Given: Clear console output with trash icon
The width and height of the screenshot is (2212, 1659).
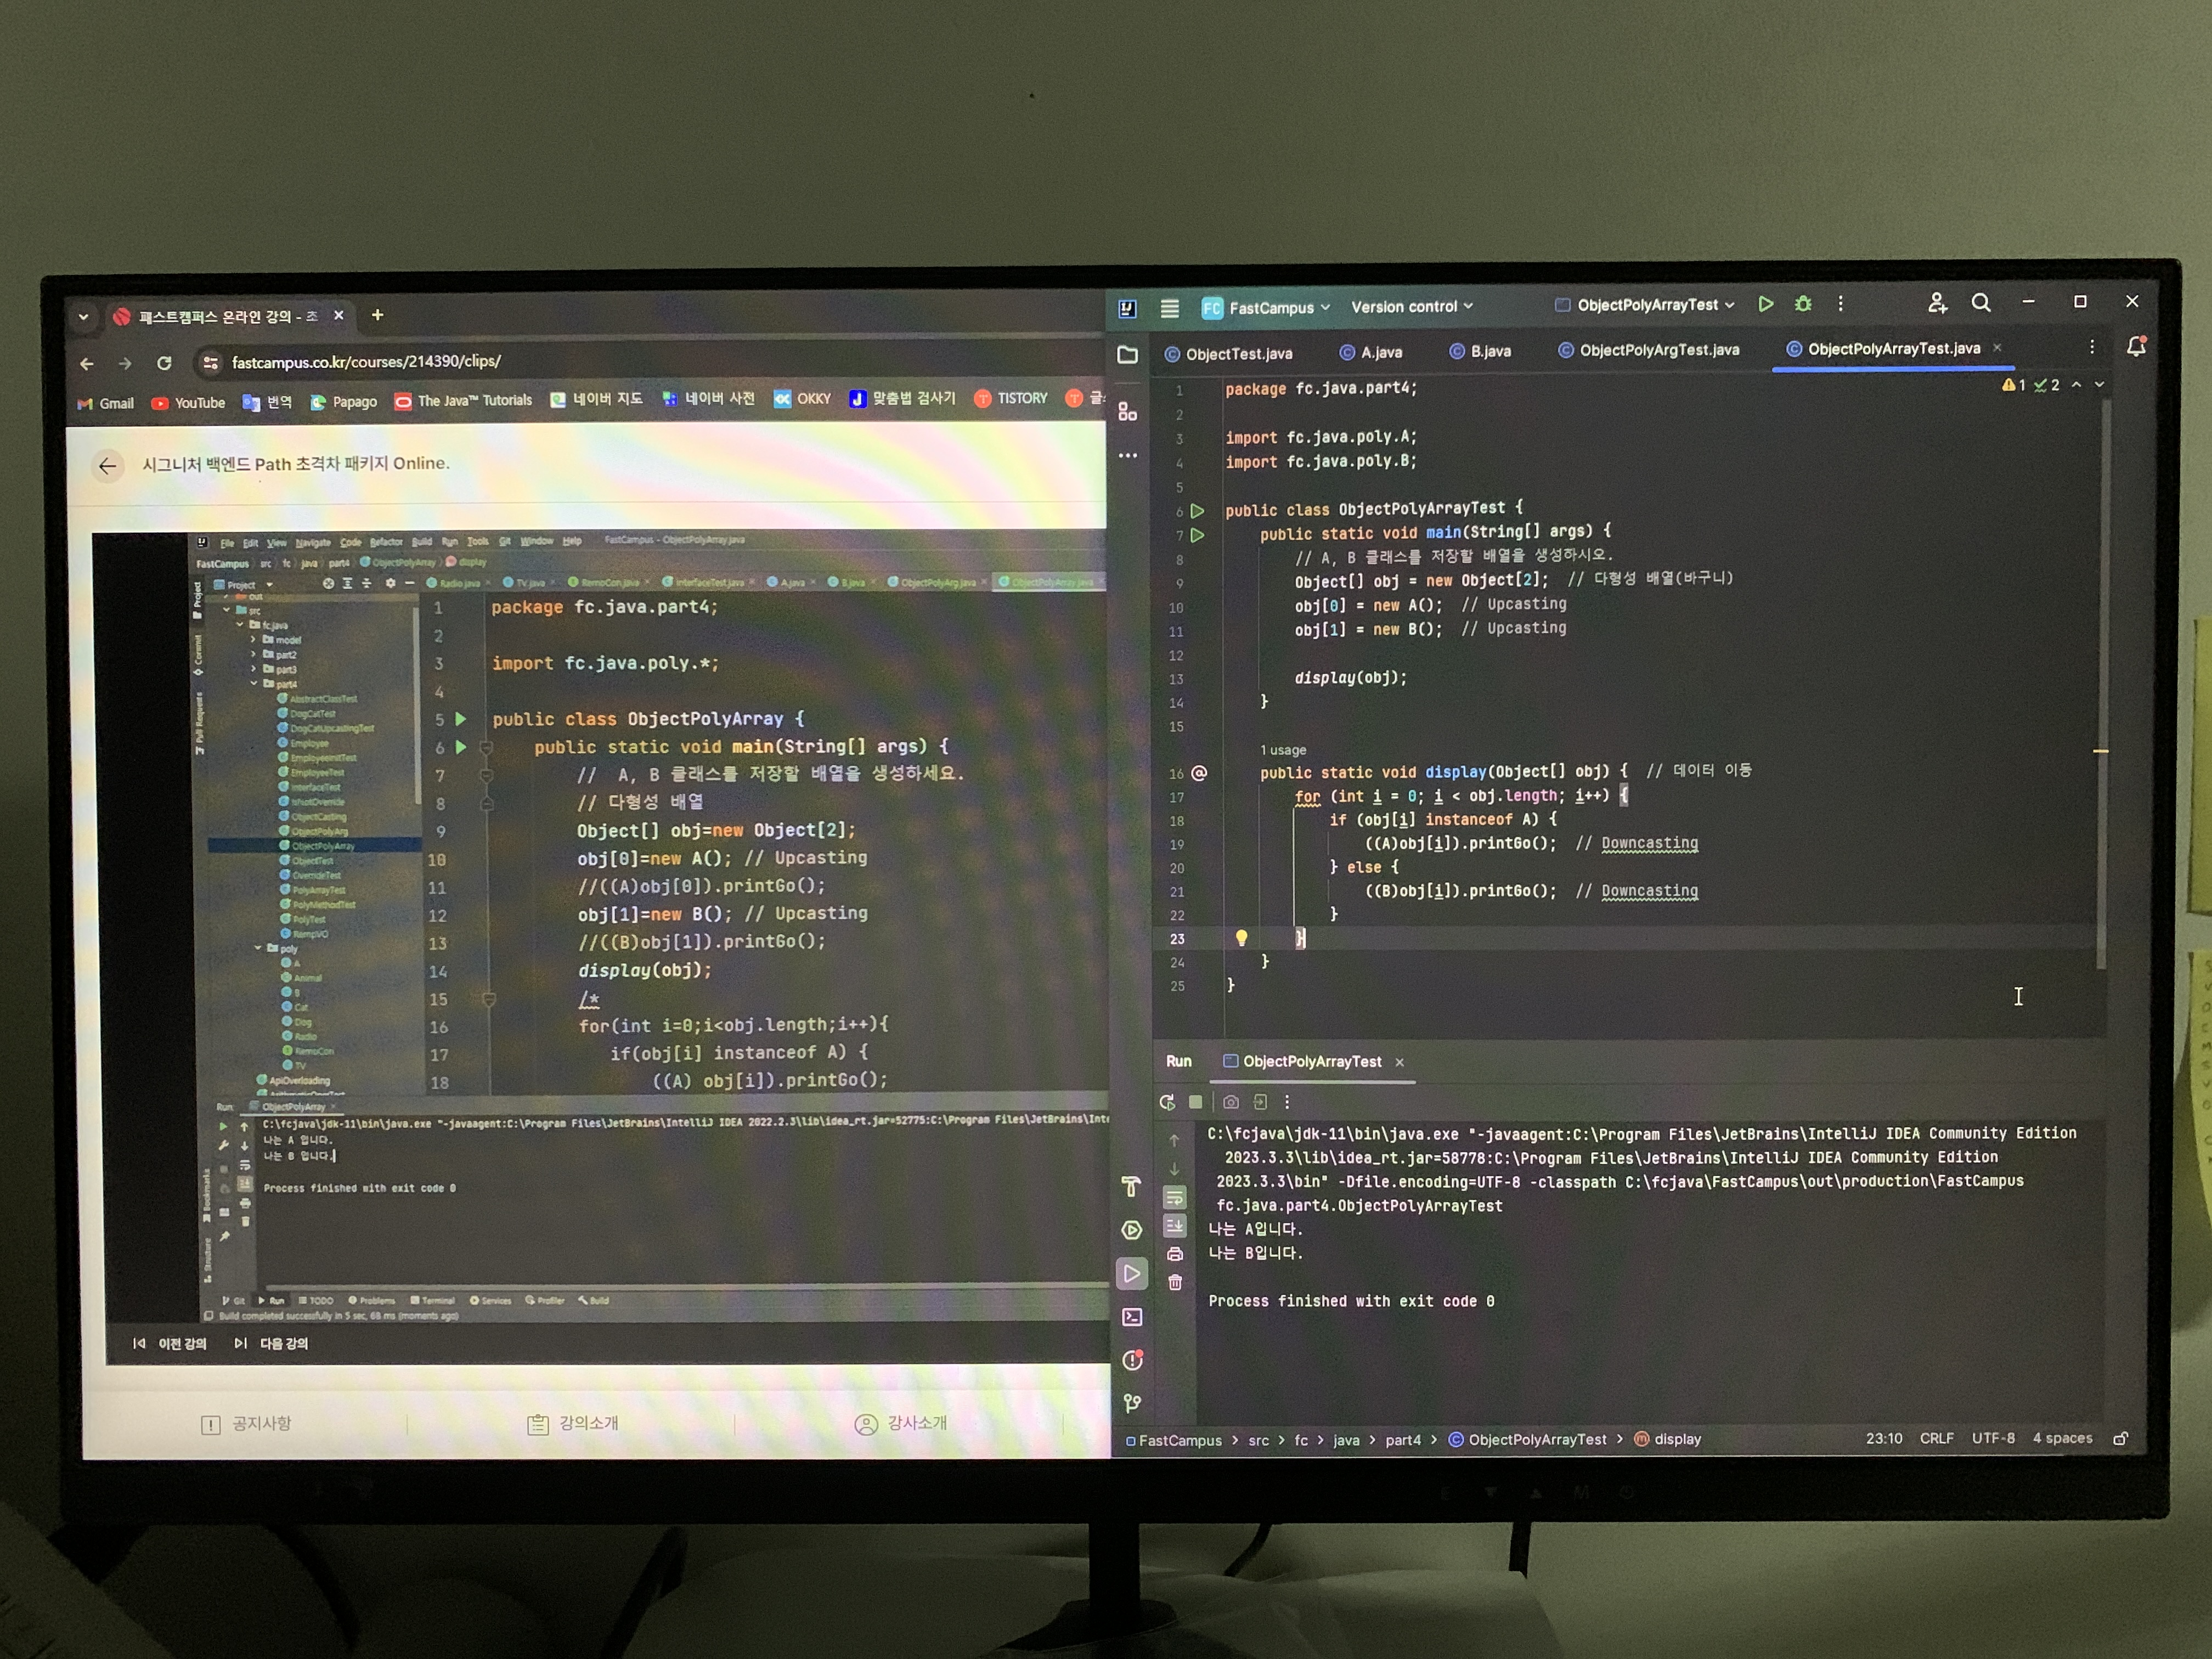Looking at the screenshot, I should click(x=1175, y=1282).
